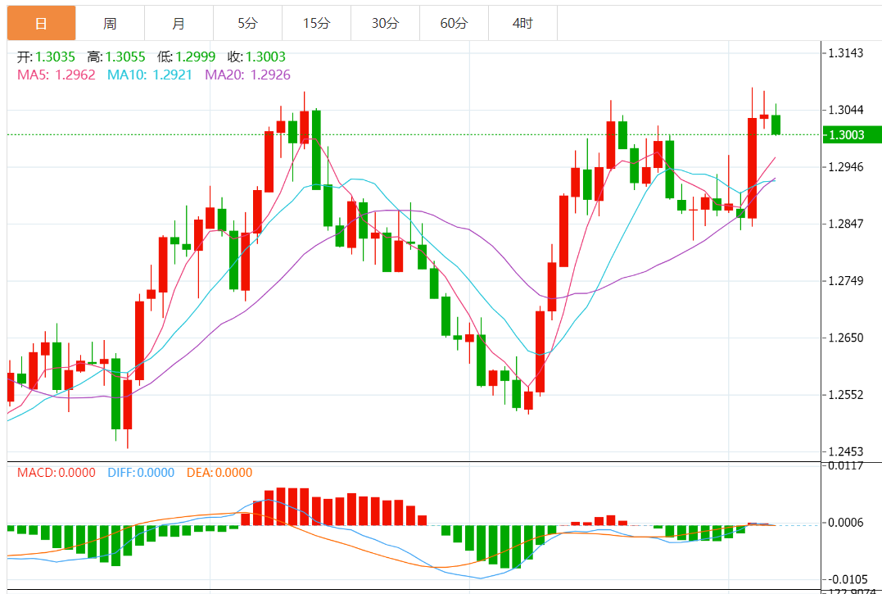The height and width of the screenshot is (594, 882).
Task: Click the close price value 1.3003
Action: [265, 57]
